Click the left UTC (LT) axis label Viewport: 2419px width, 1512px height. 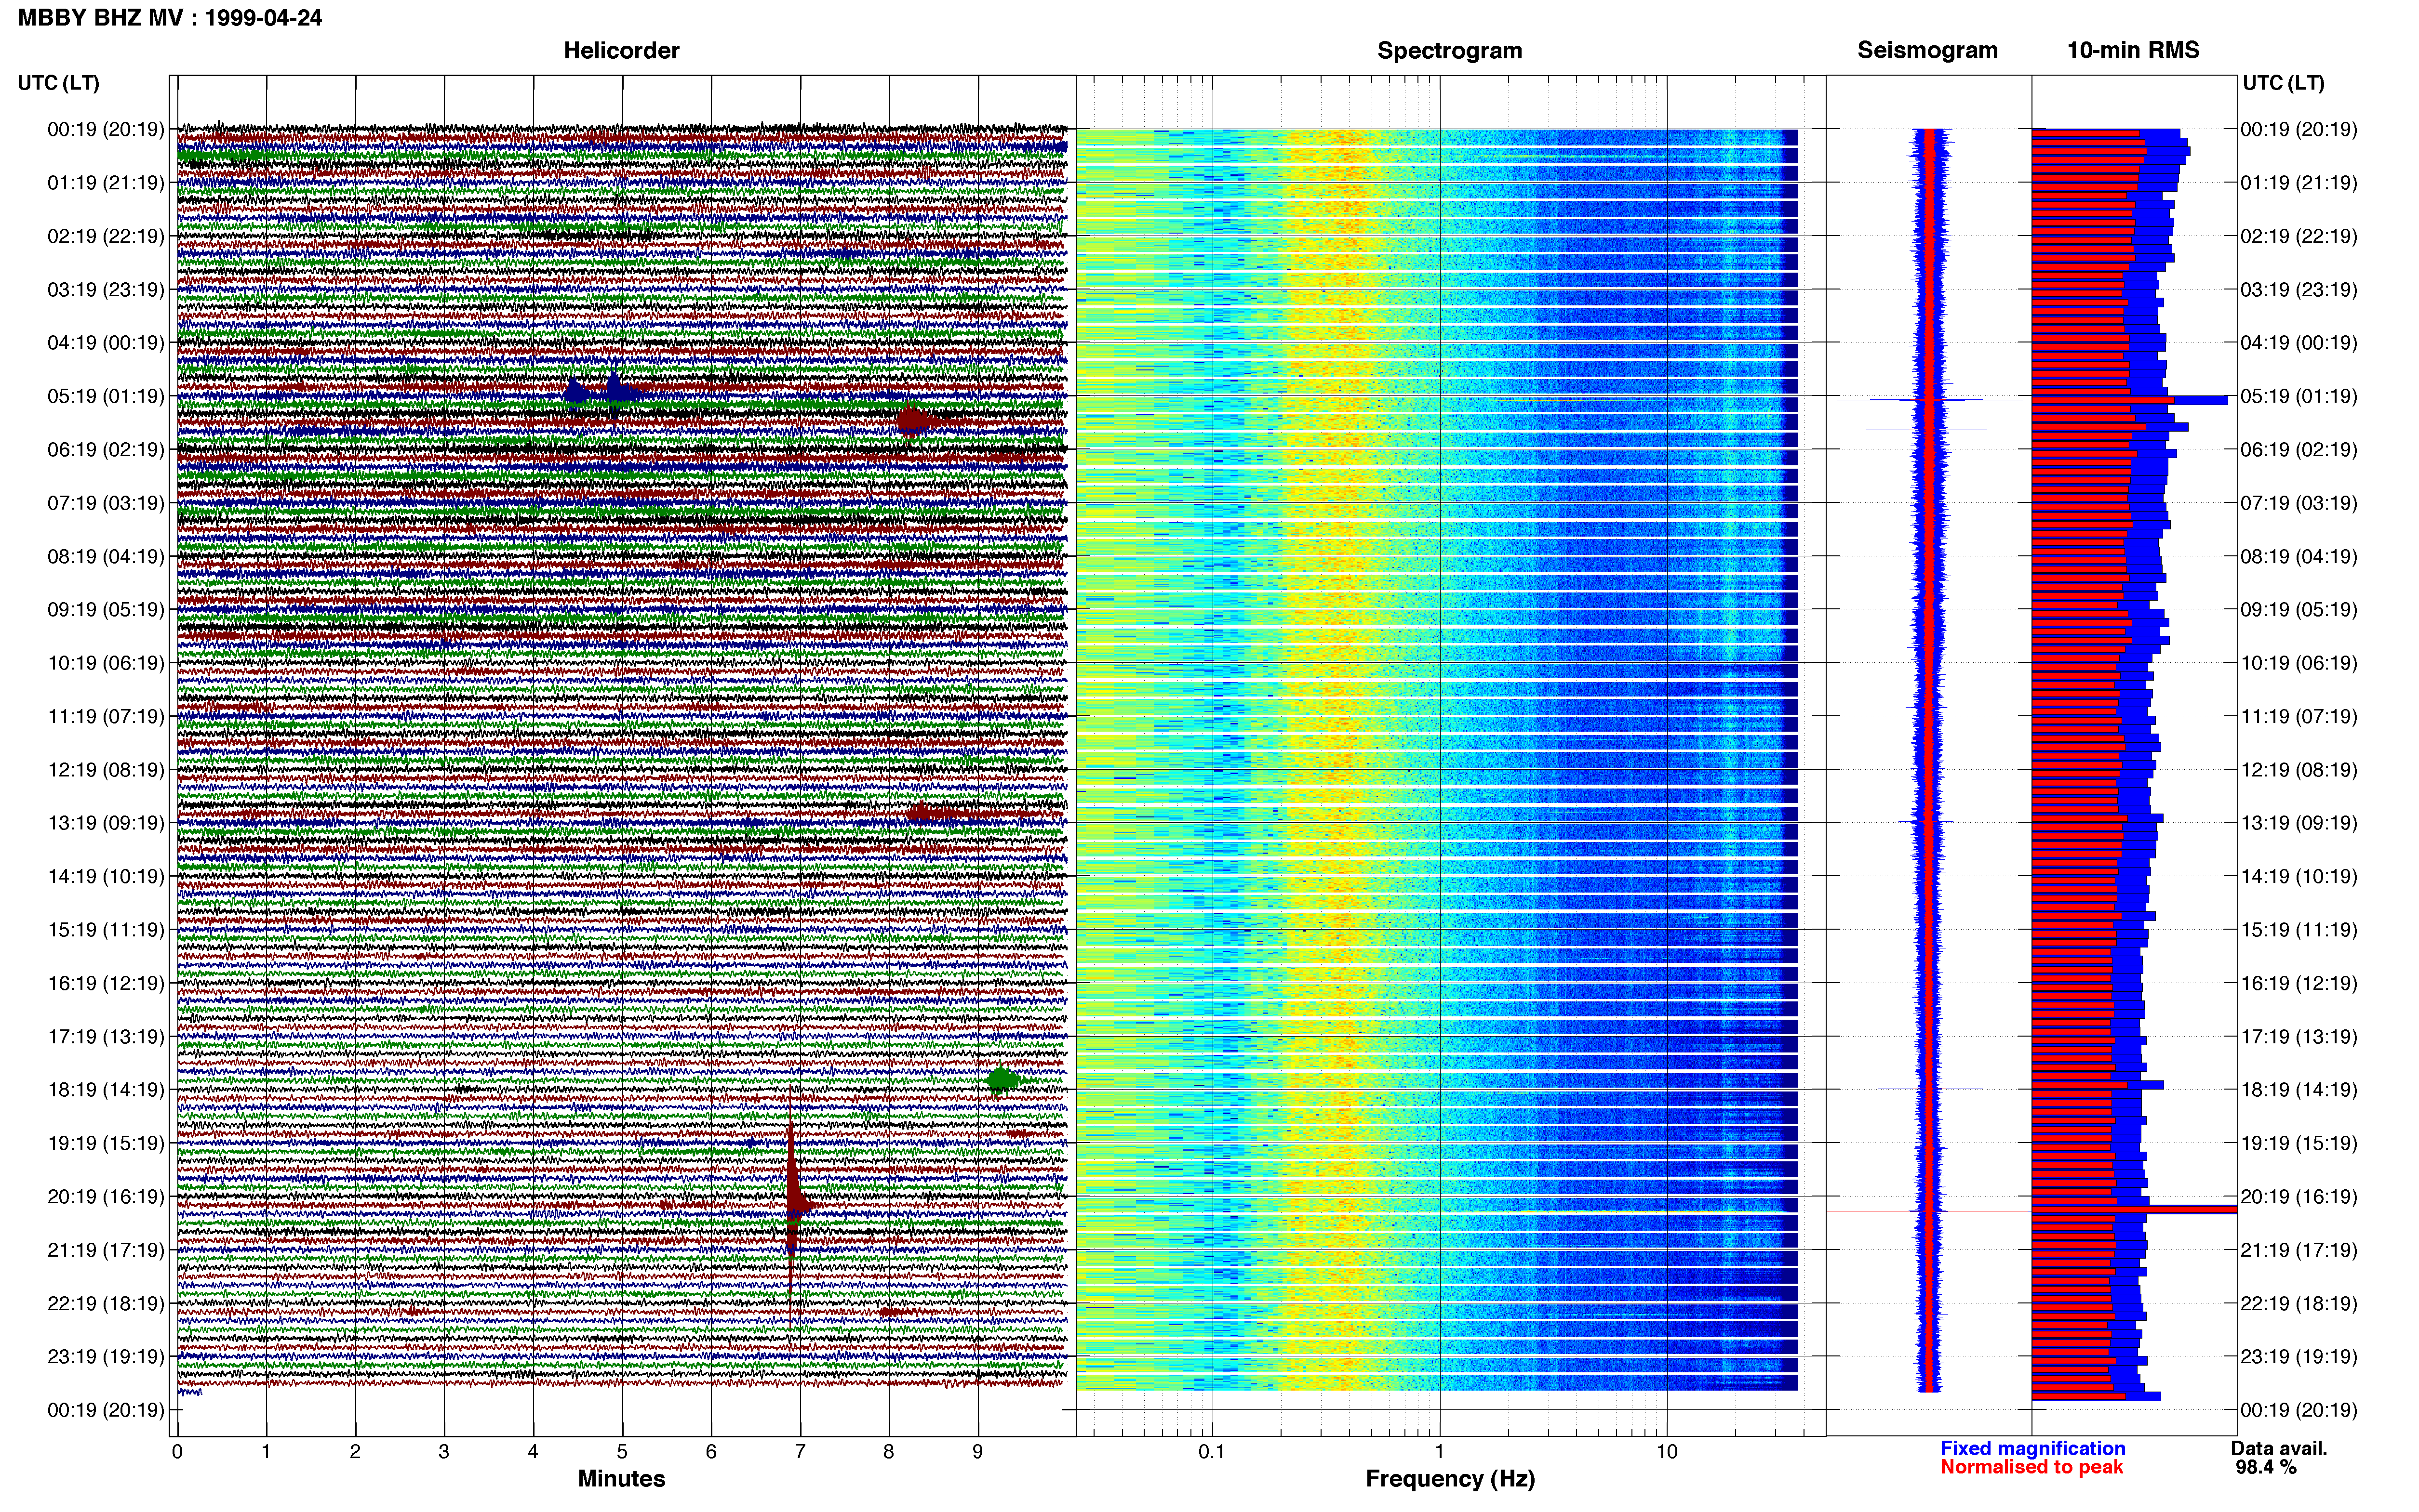point(59,82)
